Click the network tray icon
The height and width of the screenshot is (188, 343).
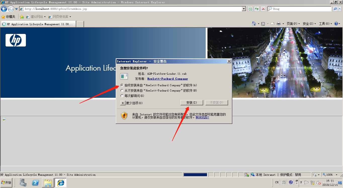click(313, 183)
